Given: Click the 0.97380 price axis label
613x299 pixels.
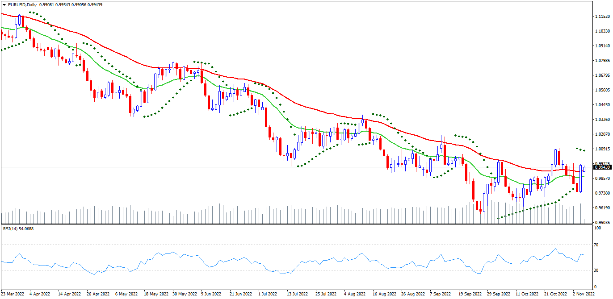Looking at the screenshot, I should (x=602, y=193).
